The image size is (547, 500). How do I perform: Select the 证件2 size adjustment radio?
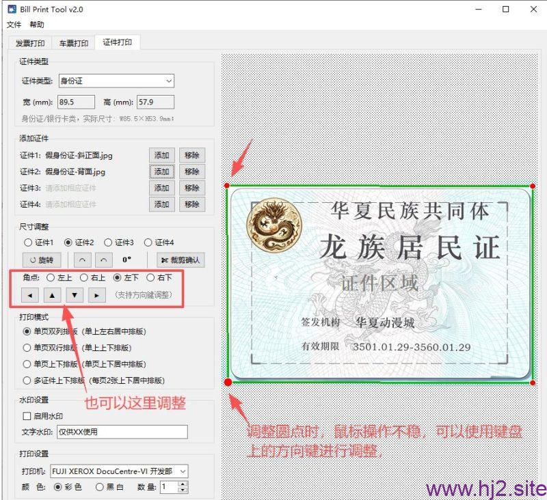(x=68, y=242)
